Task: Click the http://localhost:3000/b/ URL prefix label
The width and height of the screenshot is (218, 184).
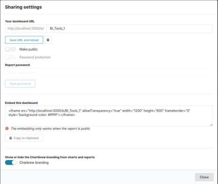Action: [26, 29]
